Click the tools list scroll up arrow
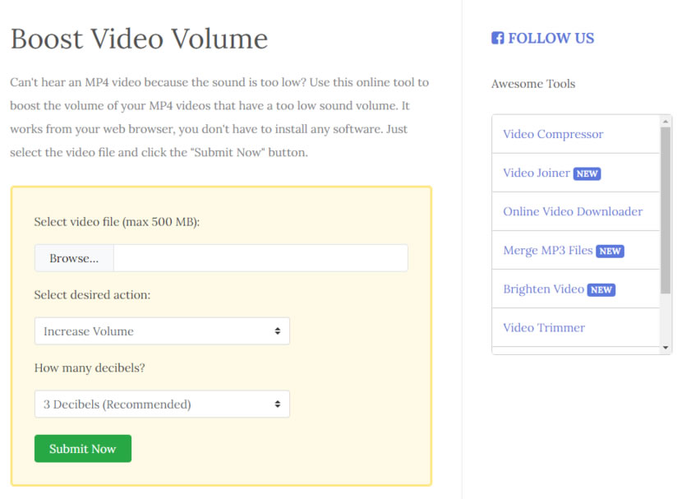Screen dimensions: 682x499 point(666,121)
